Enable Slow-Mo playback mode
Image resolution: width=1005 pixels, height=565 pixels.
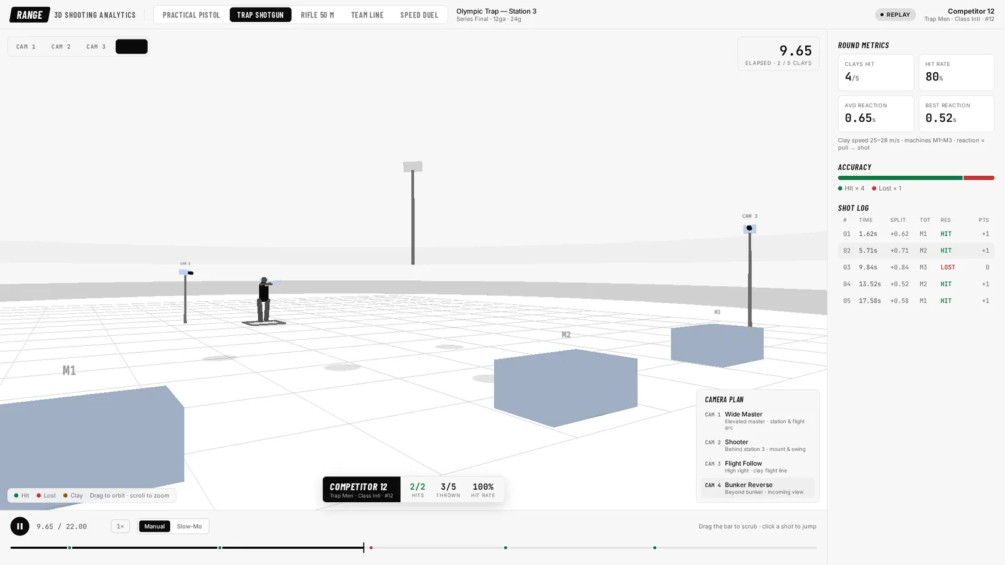(x=189, y=526)
